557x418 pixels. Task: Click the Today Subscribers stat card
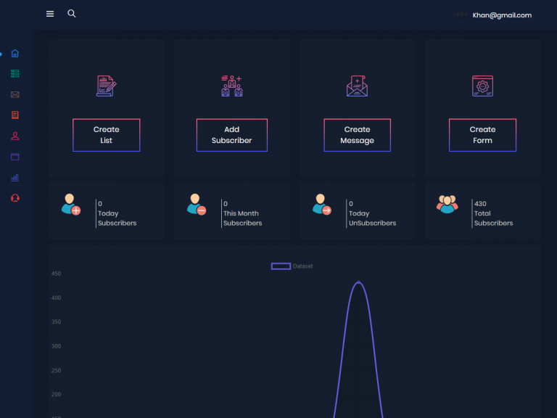[x=107, y=212]
